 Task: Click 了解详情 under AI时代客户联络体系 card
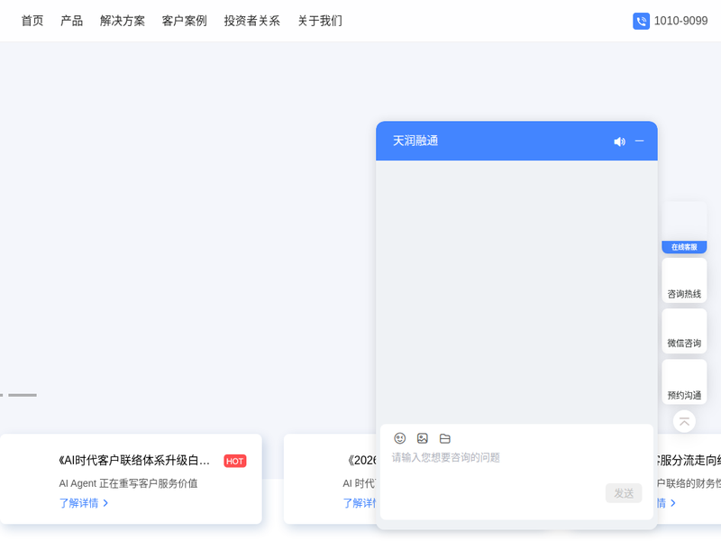coord(78,503)
